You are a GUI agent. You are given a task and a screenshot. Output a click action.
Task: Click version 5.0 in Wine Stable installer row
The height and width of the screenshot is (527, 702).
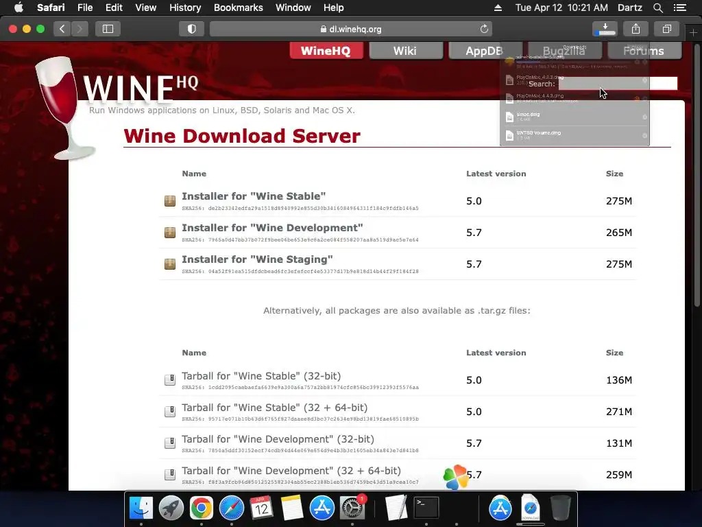[x=474, y=201]
